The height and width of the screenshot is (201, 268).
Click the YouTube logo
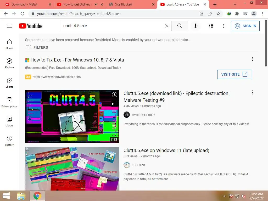click(x=31, y=26)
